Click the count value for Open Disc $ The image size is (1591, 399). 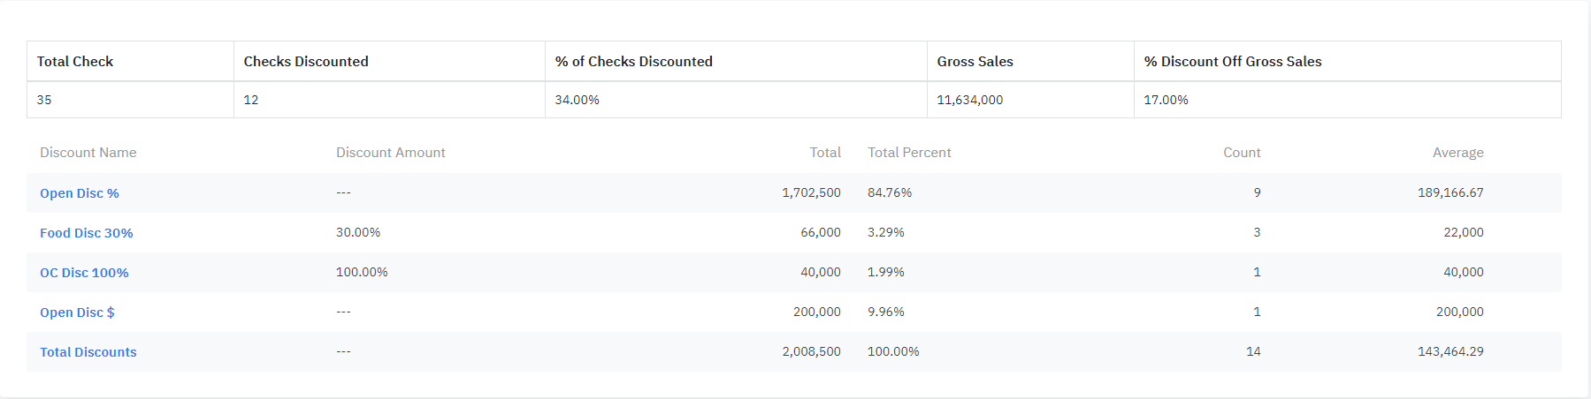coord(1257,312)
